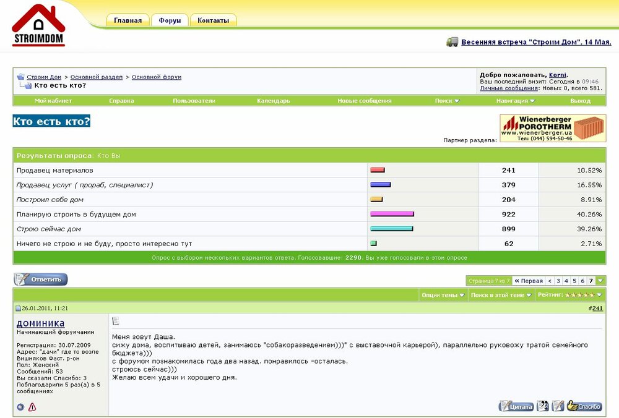This screenshot has height=418, width=619.
Task: Open Korni user profile link
Action: [558, 75]
